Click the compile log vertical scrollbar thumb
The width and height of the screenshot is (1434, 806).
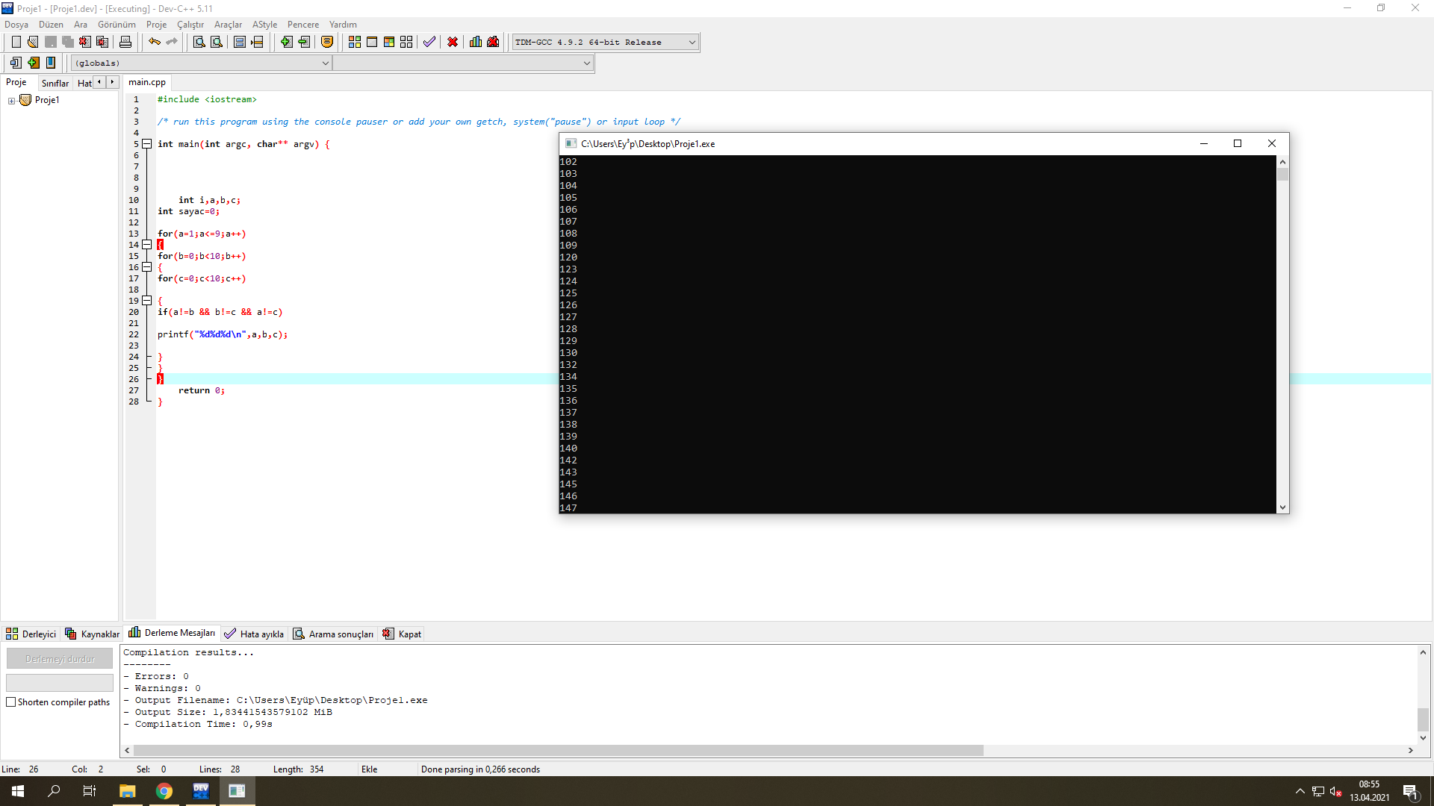point(1423,719)
